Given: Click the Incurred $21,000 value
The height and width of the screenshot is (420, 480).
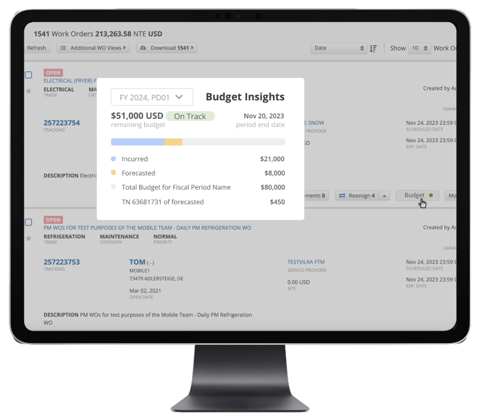Looking at the screenshot, I should coord(272,159).
